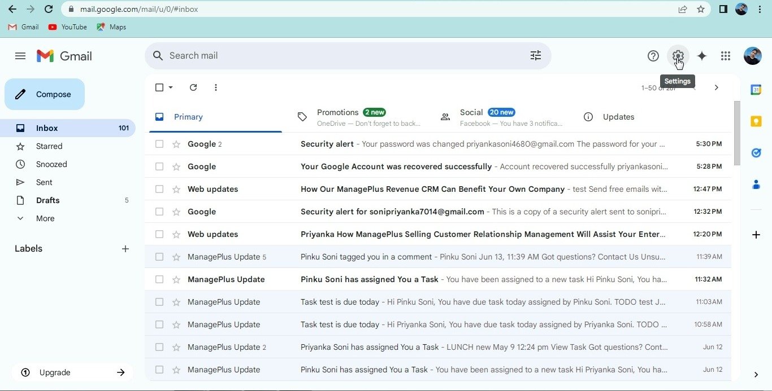
Task: Open the Google apps grid
Action: pos(726,56)
